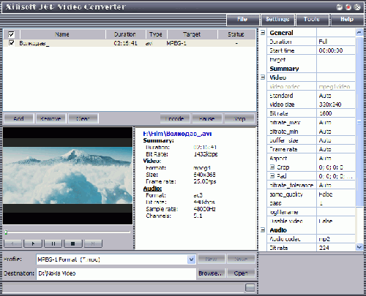
Task: Click the properties panel scroll down arrow
Action: tap(359, 247)
